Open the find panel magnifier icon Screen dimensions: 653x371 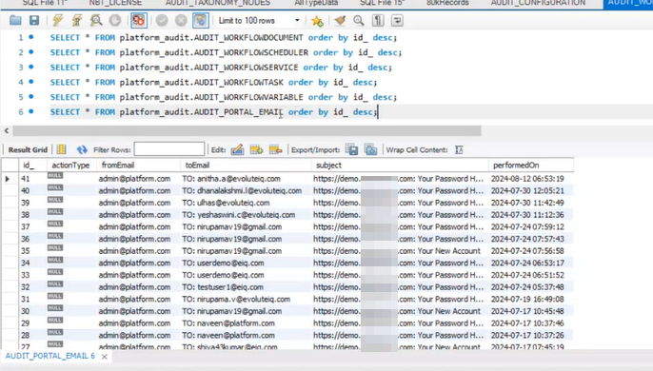click(359, 20)
